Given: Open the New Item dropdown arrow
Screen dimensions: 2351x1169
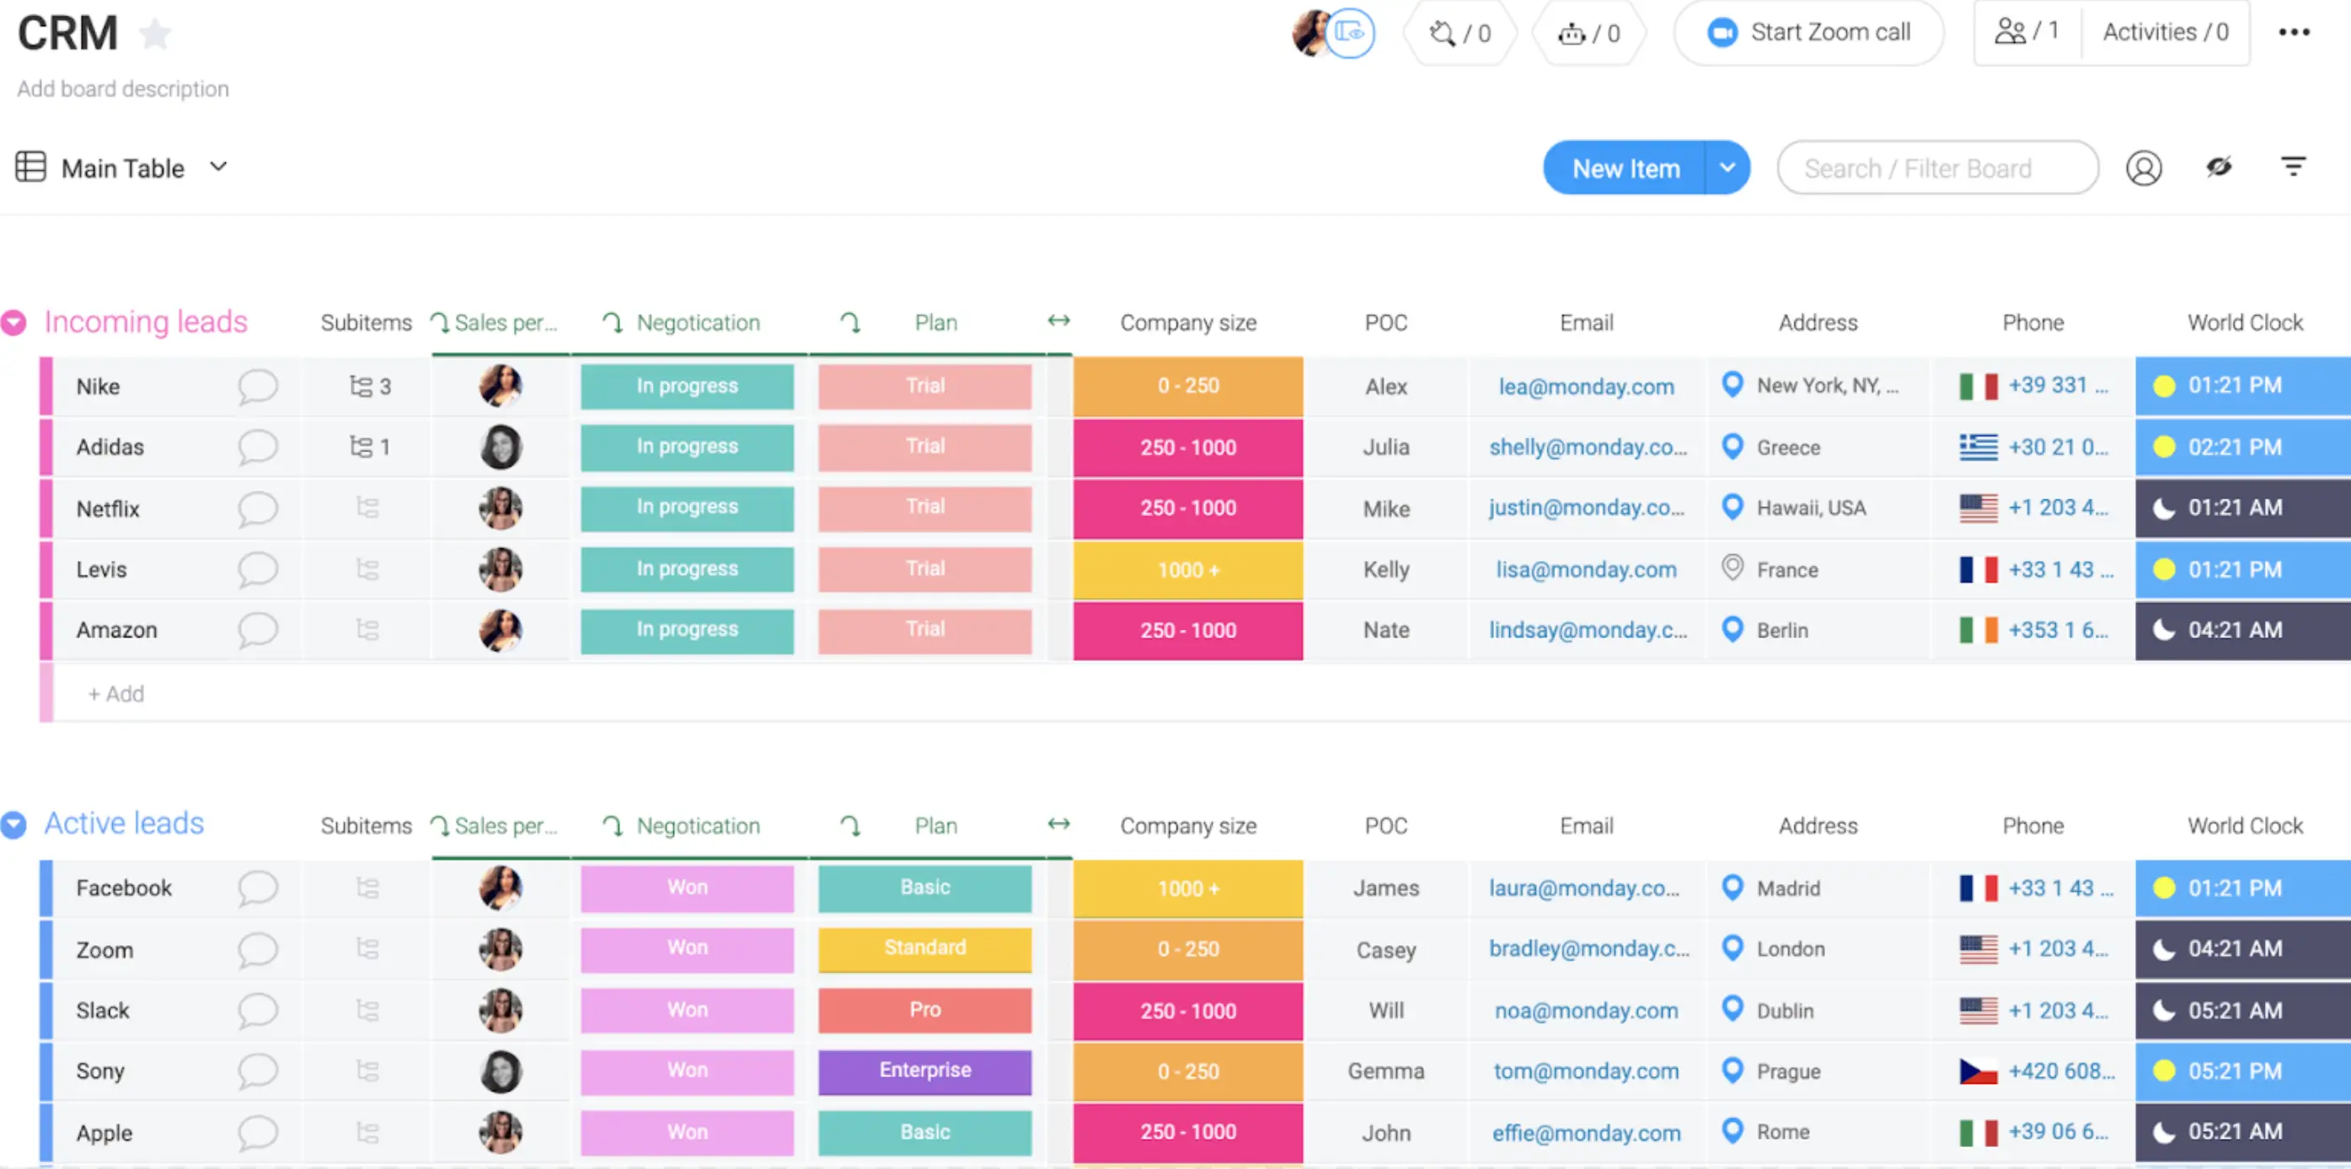Looking at the screenshot, I should 1727,168.
